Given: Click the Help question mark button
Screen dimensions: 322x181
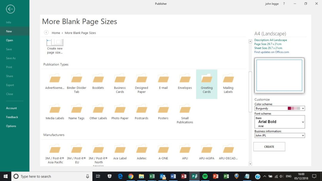Looking at the screenshot, I should 284,4.
